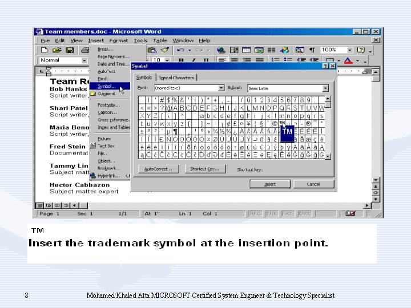Image resolution: width=411 pixels, height=308 pixels.
Task: Open the Format menu
Action: point(119,40)
